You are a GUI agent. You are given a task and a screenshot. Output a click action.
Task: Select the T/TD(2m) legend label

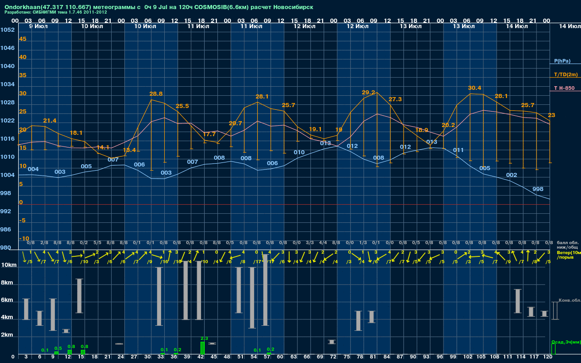(x=566, y=74)
